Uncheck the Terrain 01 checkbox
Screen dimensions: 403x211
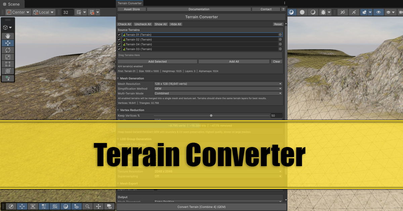pos(119,34)
